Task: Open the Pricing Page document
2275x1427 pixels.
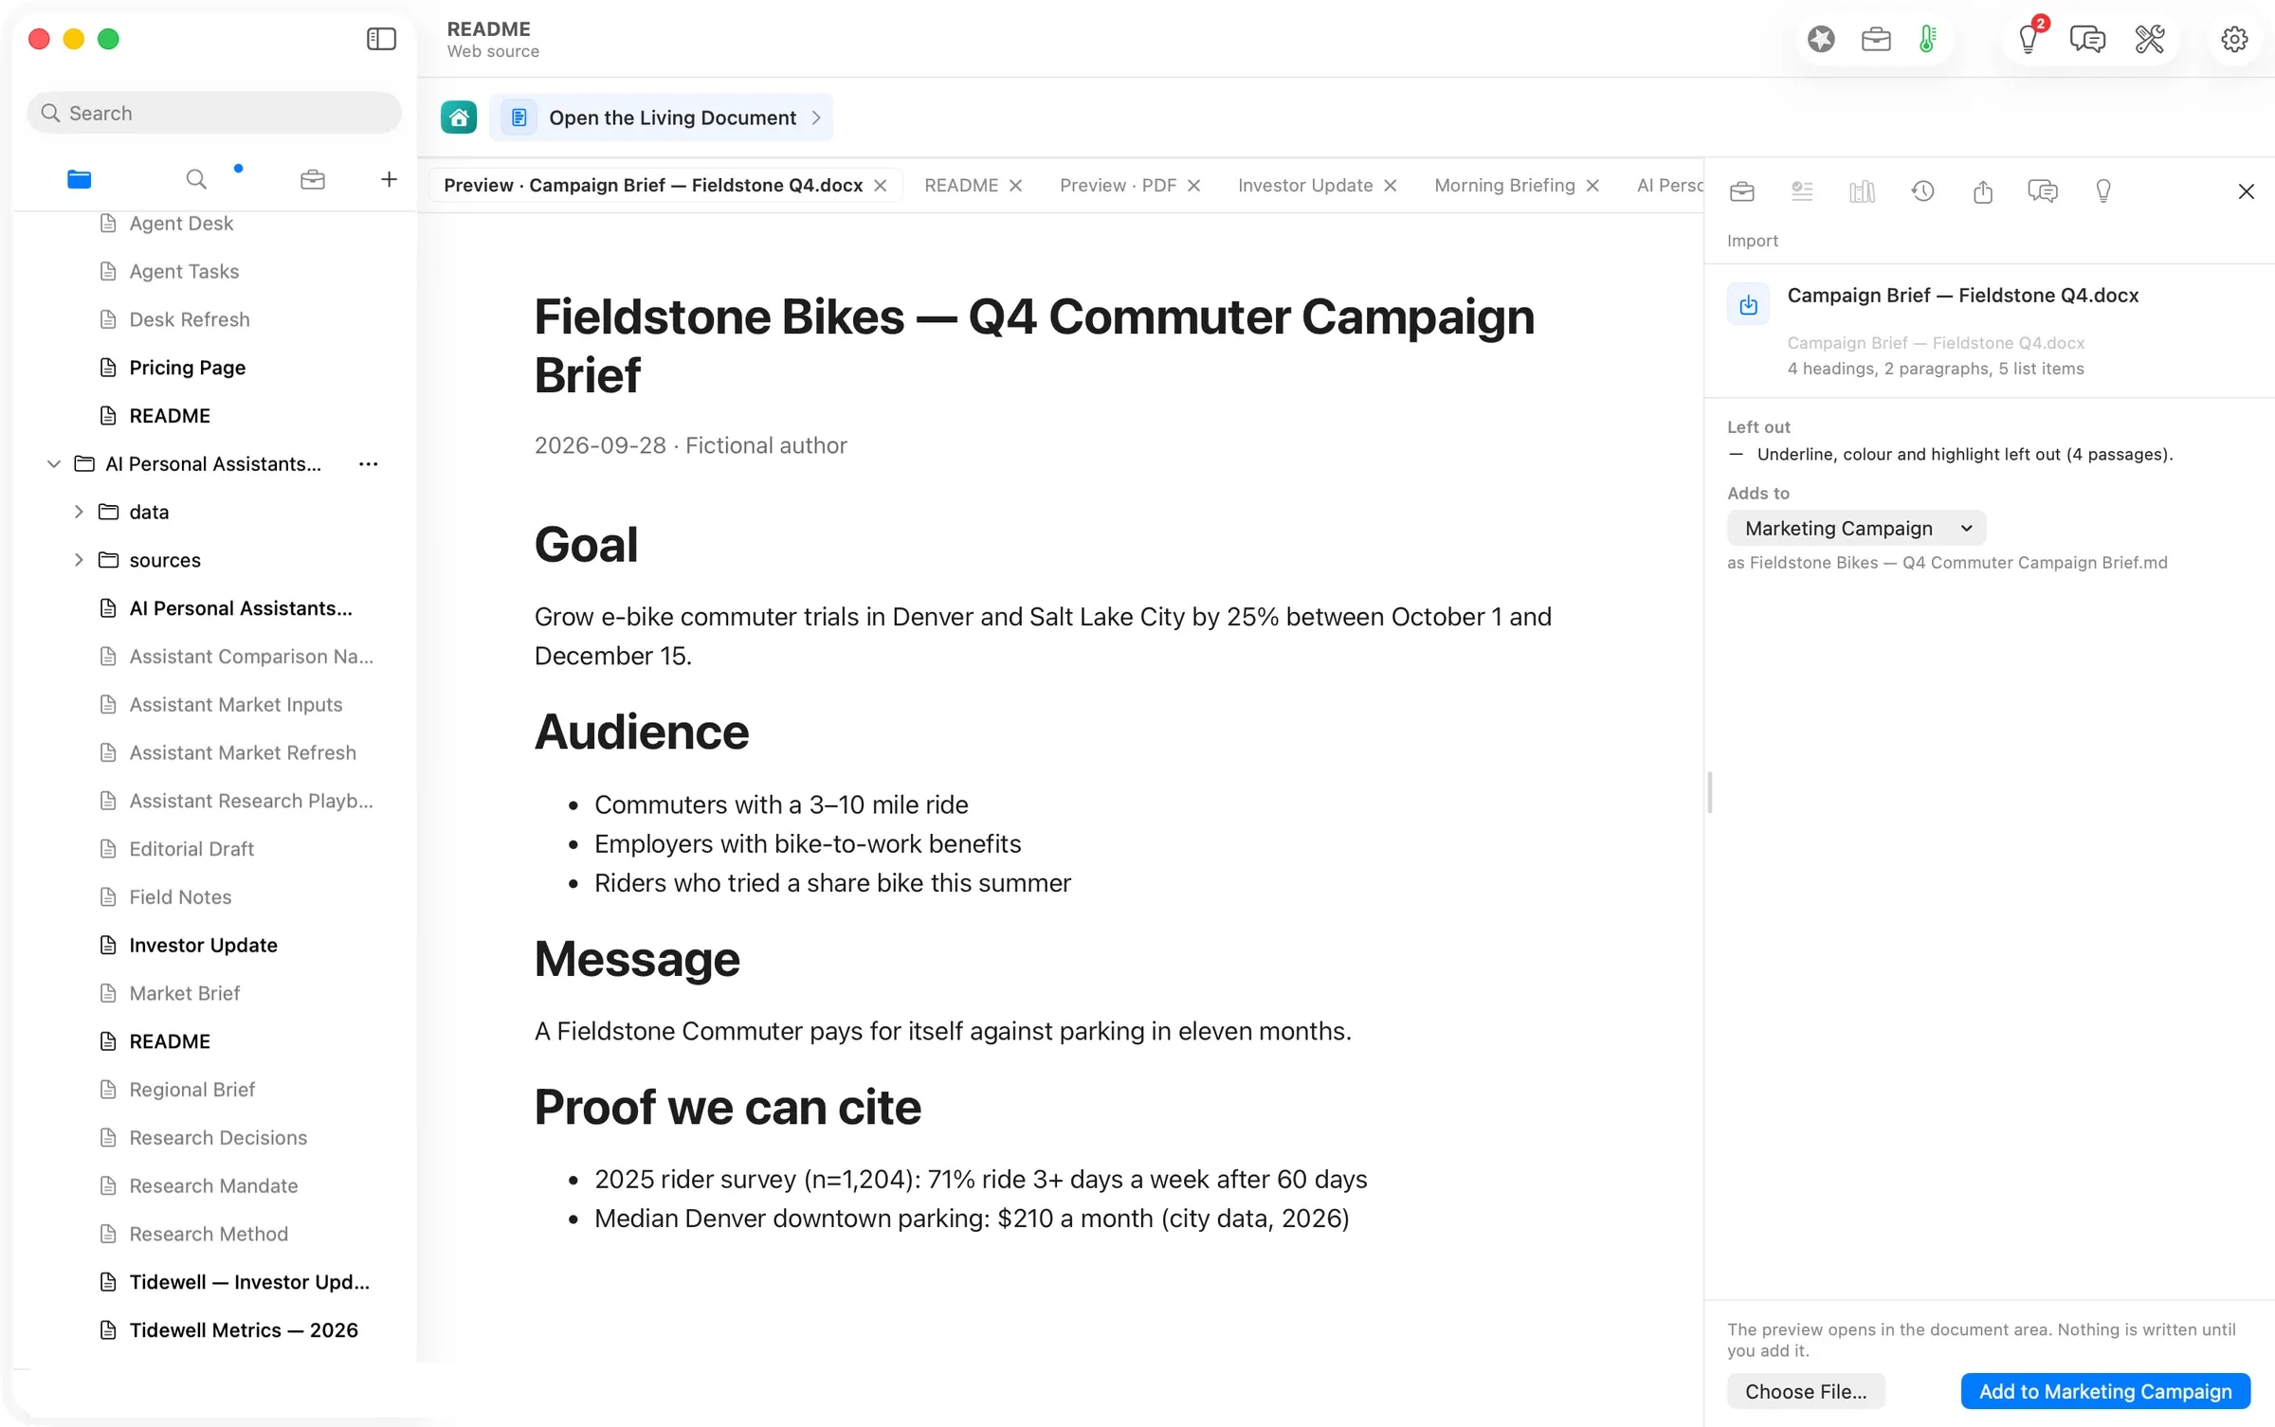Action: (x=188, y=368)
